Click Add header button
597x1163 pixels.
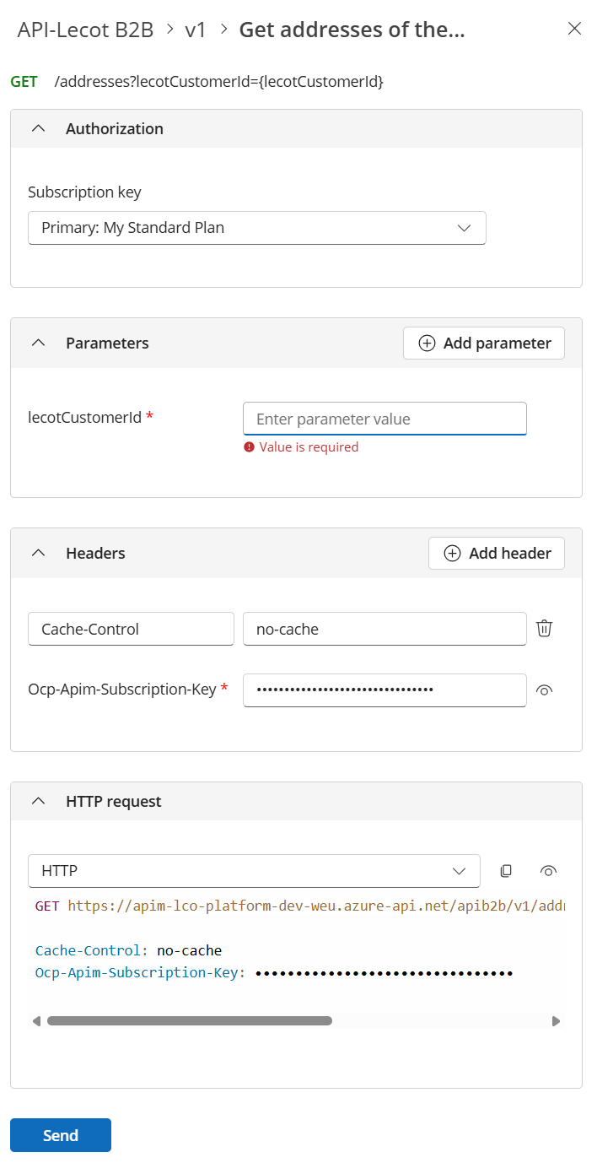pyautogui.click(x=497, y=554)
